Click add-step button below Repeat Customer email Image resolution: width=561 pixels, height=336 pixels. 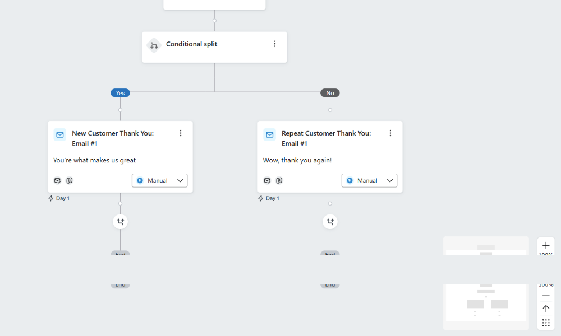(330, 222)
